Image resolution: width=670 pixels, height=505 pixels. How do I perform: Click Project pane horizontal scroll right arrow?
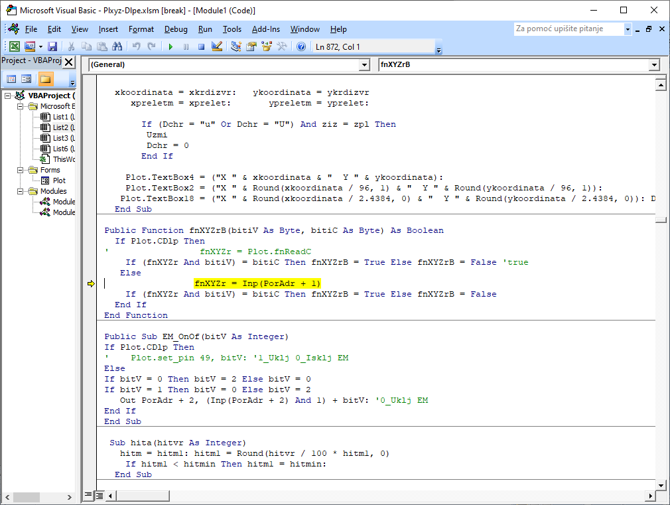pyautogui.click(x=69, y=497)
